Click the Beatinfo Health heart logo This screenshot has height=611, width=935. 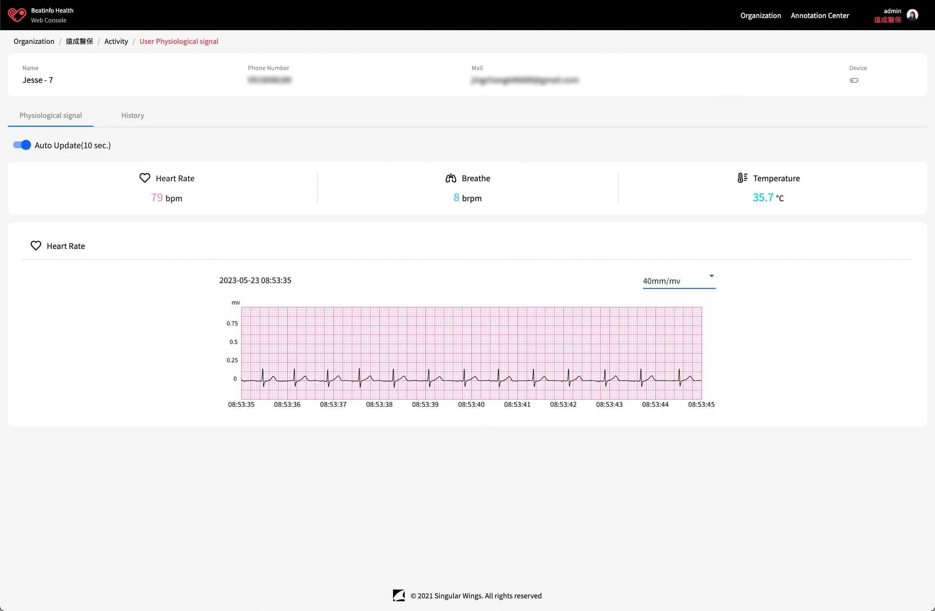point(17,15)
